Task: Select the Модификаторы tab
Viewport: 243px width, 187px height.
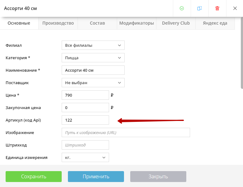Action: [x=136, y=23]
